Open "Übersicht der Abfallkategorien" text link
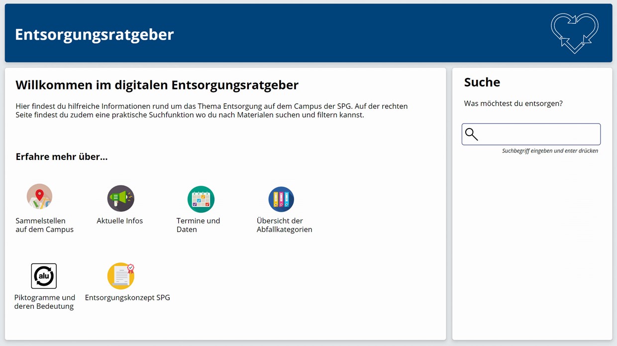This screenshot has width=617, height=346. [284, 225]
